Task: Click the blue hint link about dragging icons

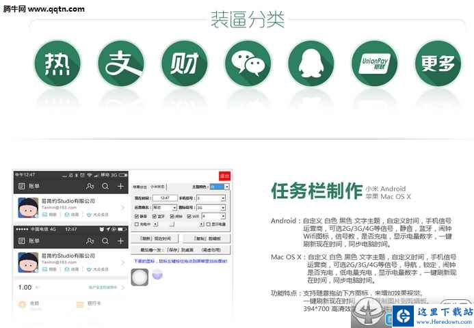Action: (x=181, y=261)
